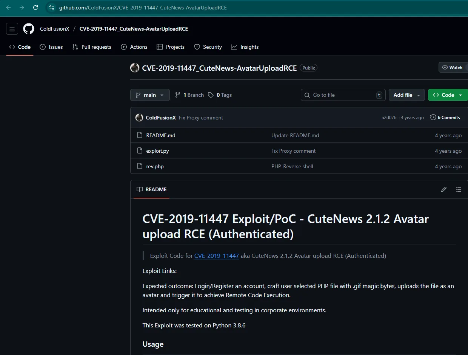Open exploit.py's Fix Proxy comment commit

coord(293,151)
